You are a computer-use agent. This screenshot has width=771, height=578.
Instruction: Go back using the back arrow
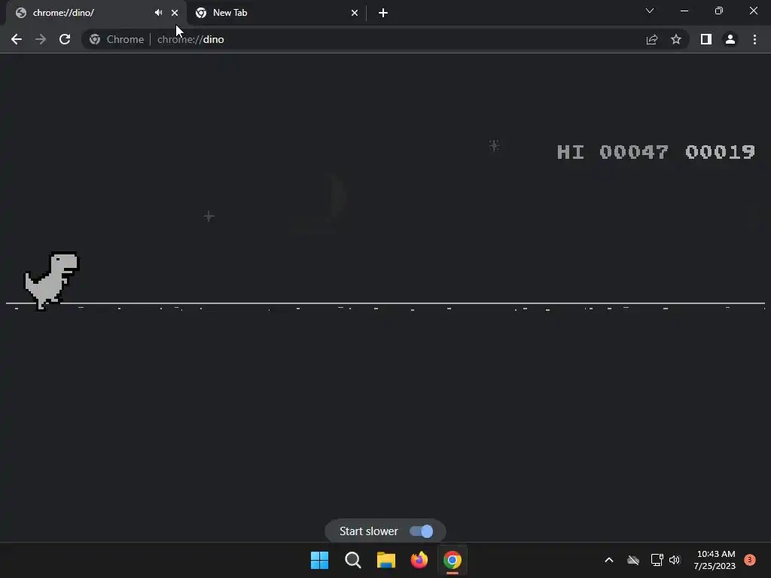click(x=17, y=39)
